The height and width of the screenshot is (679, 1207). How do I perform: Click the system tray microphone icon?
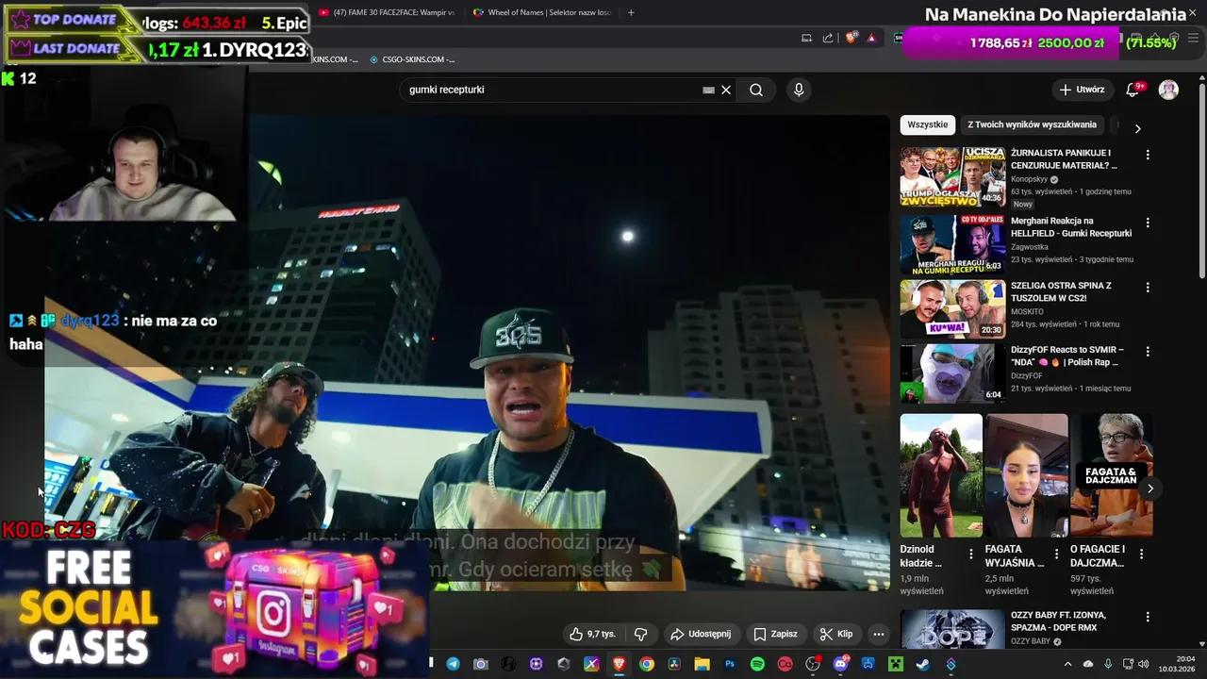click(1108, 664)
